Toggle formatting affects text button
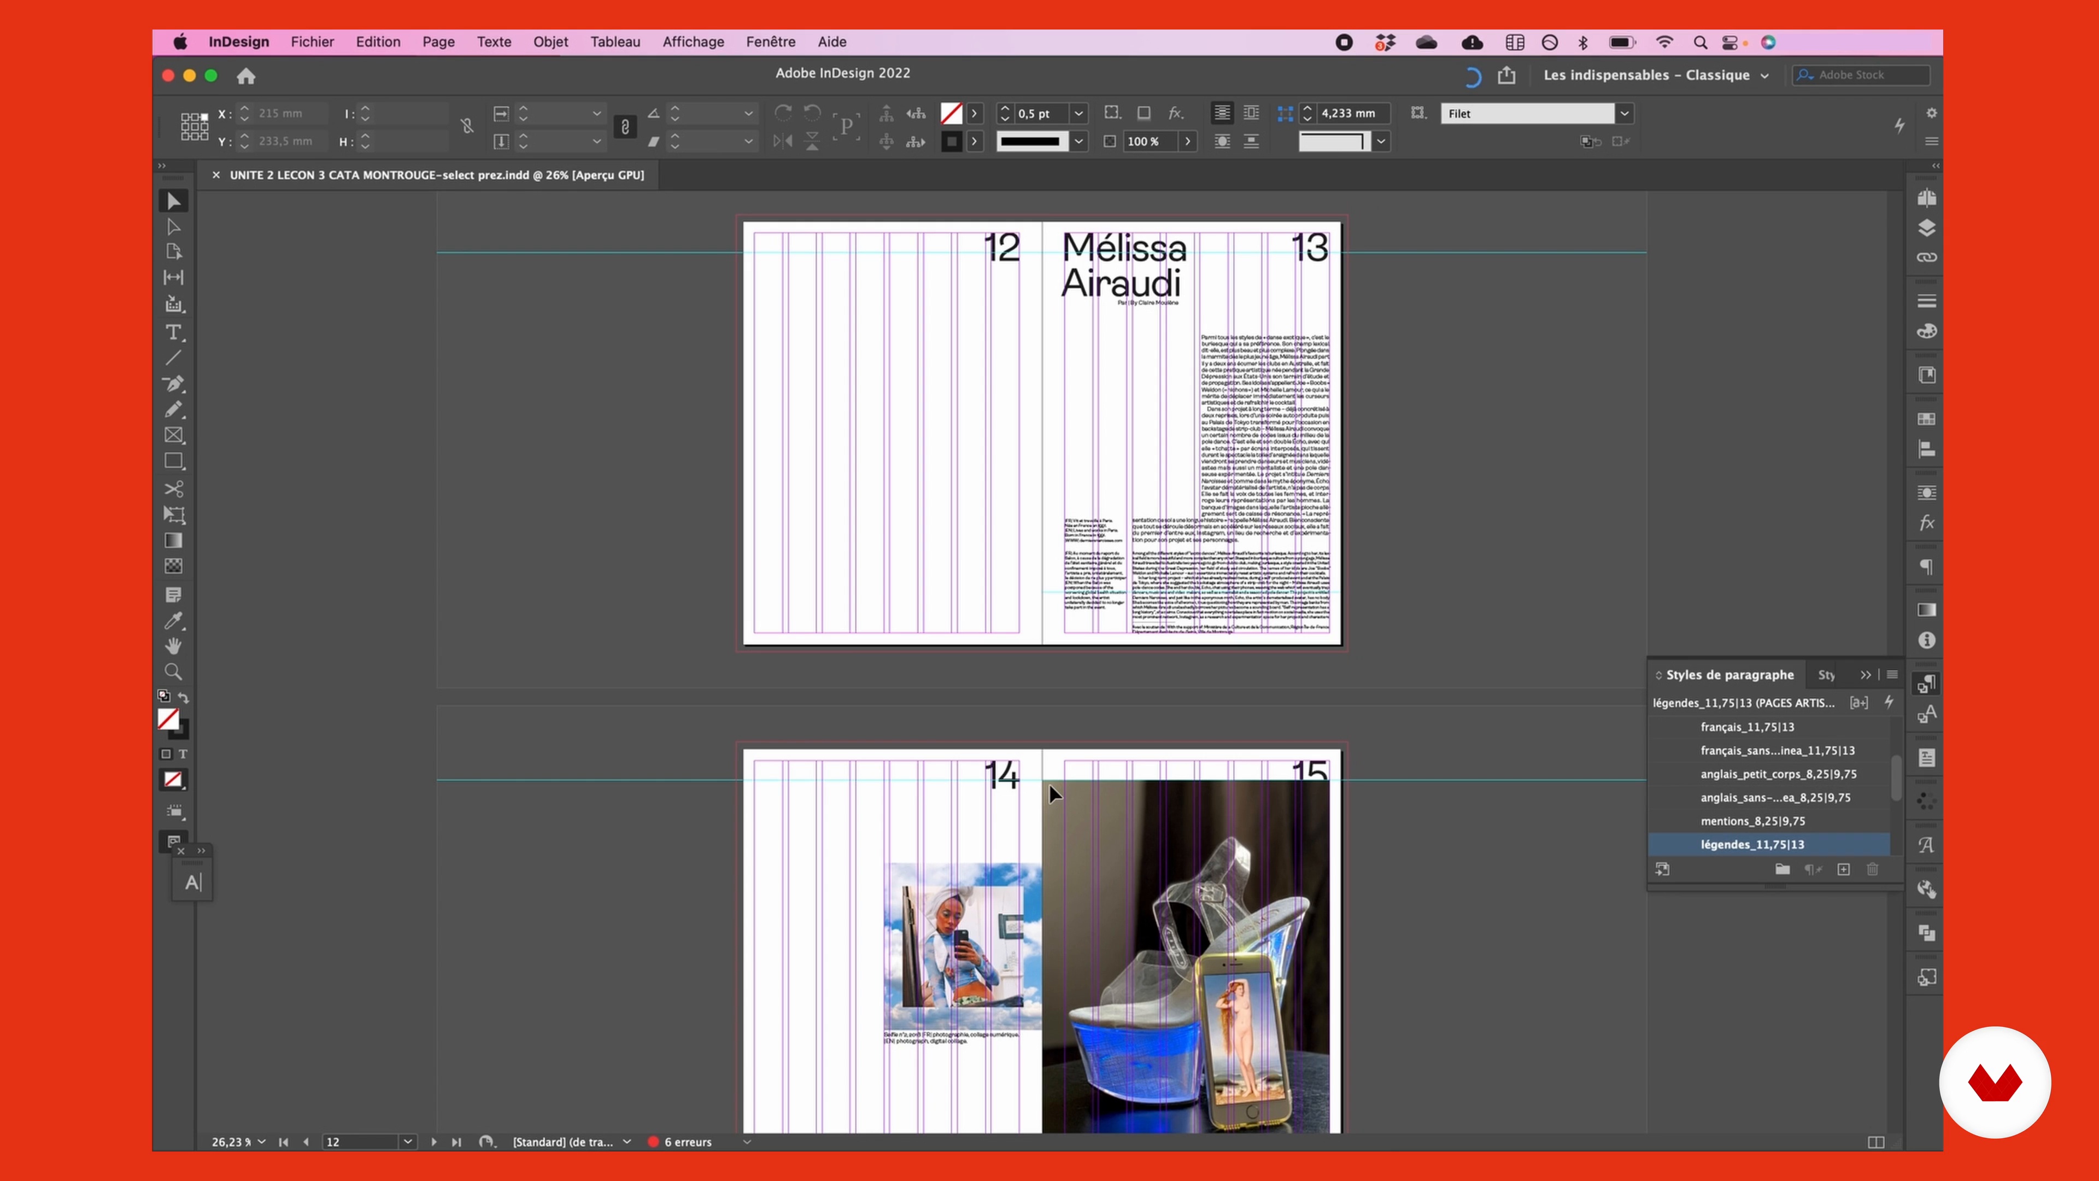 [x=183, y=754]
